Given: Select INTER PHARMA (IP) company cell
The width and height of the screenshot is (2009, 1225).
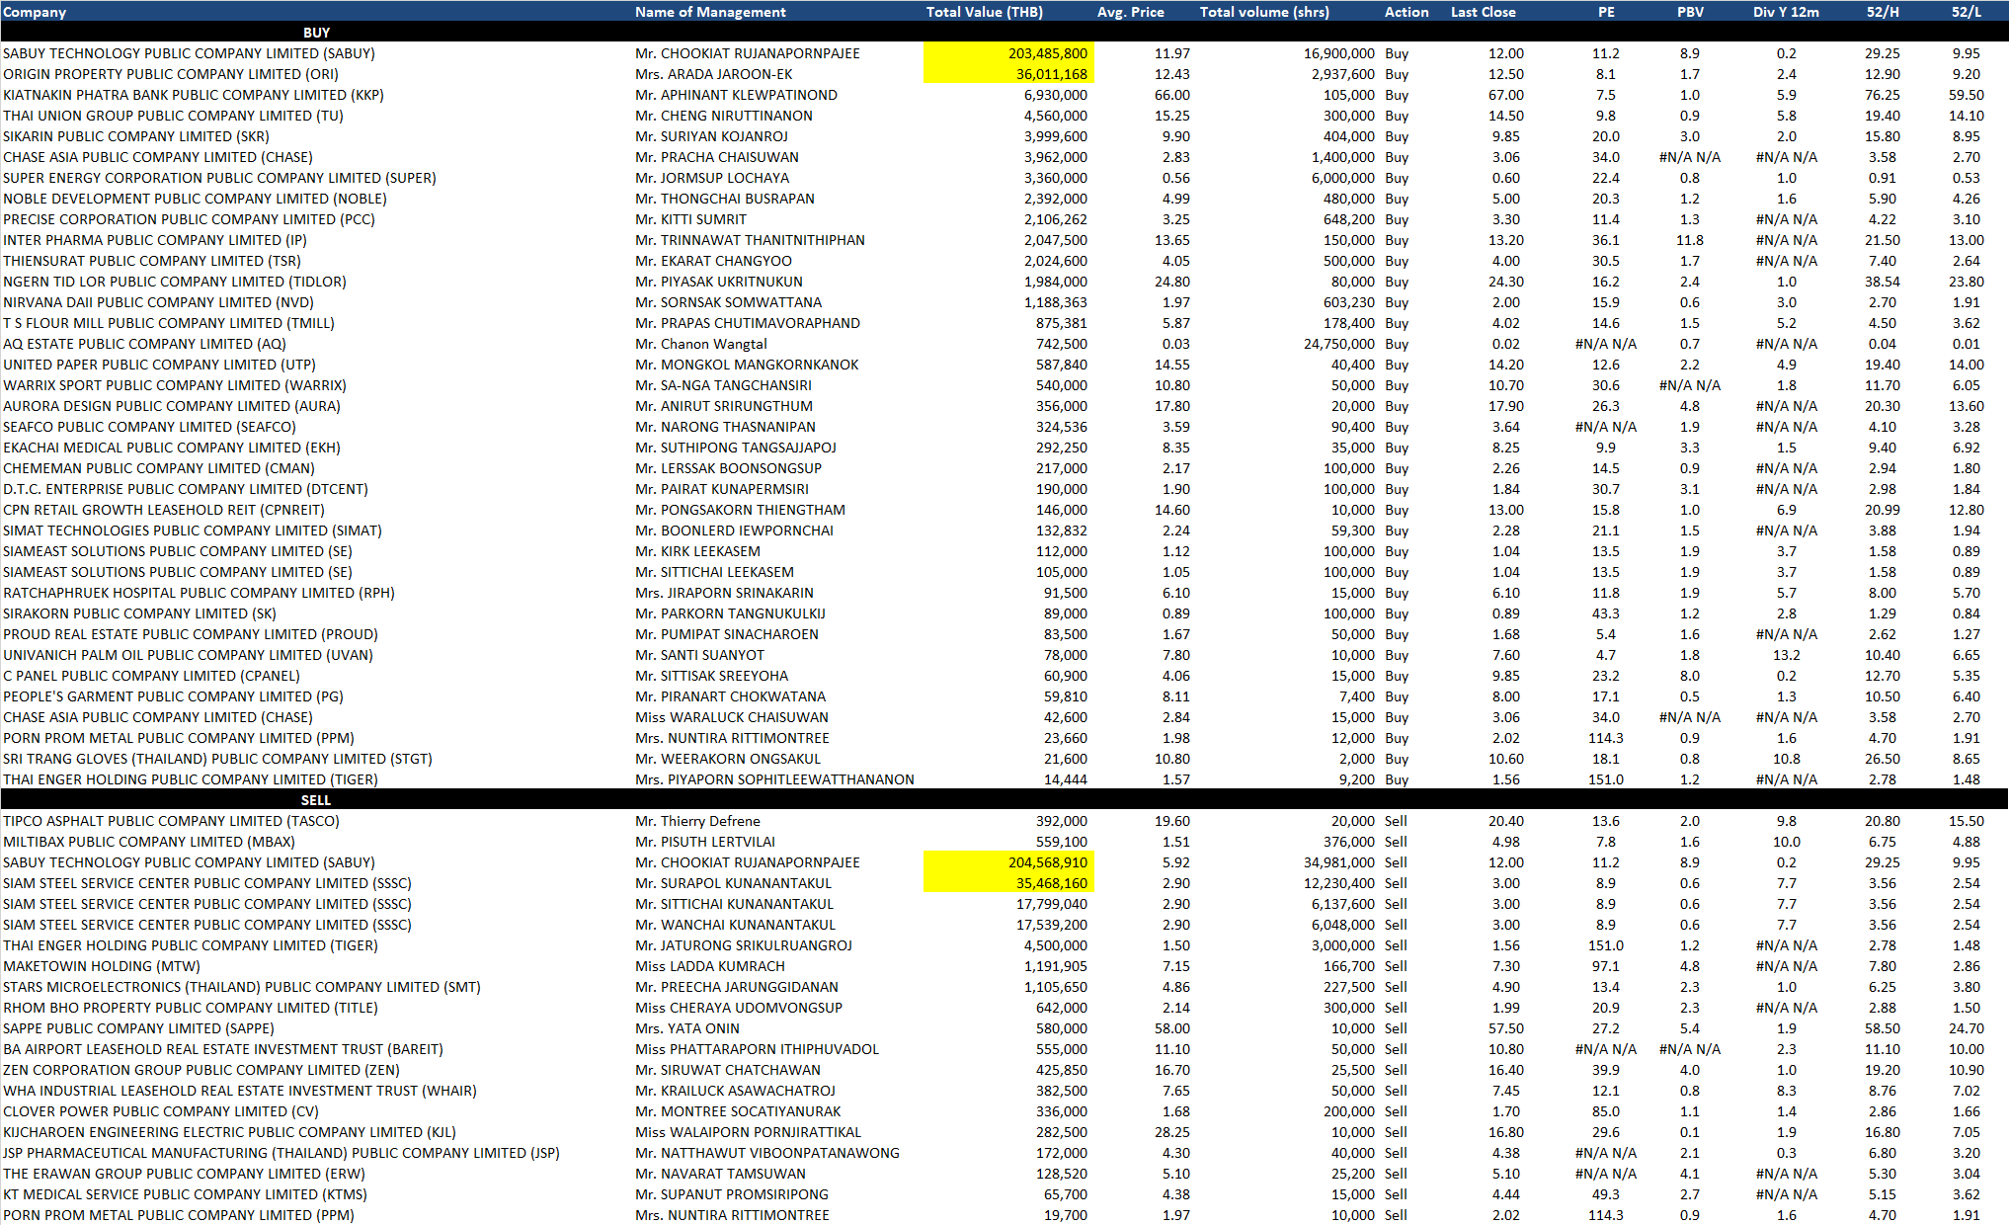Looking at the screenshot, I should [155, 240].
